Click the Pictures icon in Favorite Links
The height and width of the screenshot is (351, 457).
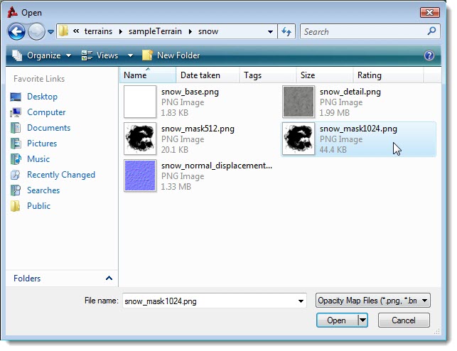(16, 144)
